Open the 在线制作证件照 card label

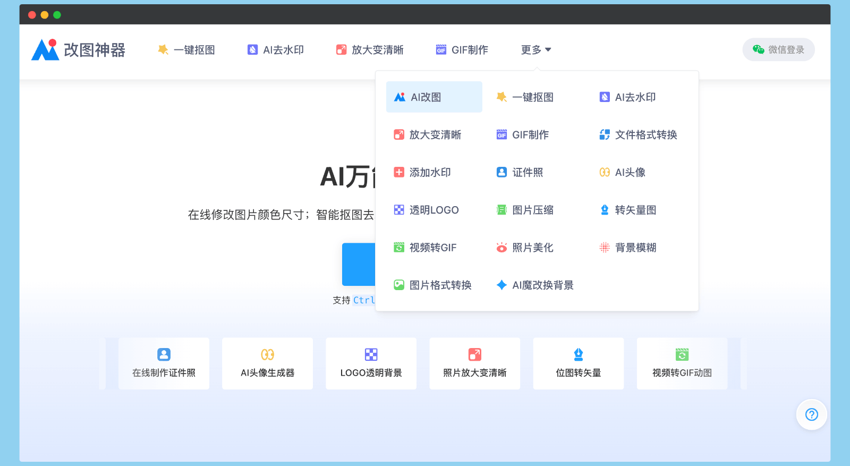click(164, 372)
